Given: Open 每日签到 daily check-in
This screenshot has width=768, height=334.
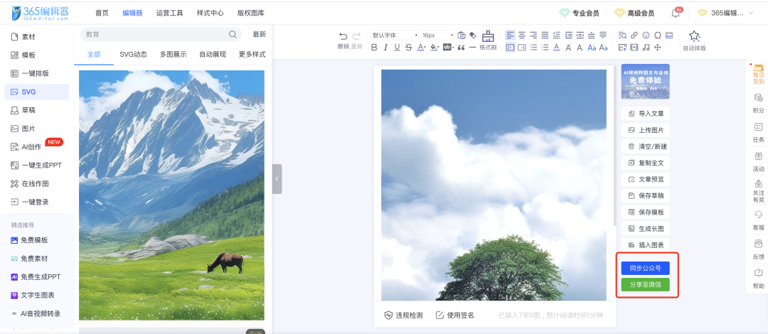Looking at the screenshot, I should click(x=758, y=75).
